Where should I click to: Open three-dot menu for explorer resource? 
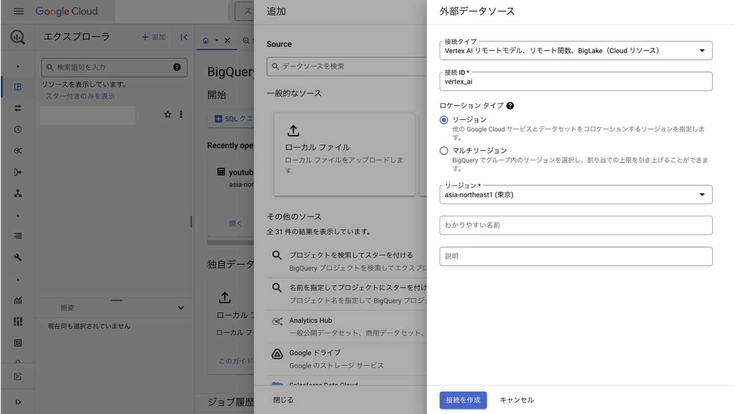[x=181, y=115]
